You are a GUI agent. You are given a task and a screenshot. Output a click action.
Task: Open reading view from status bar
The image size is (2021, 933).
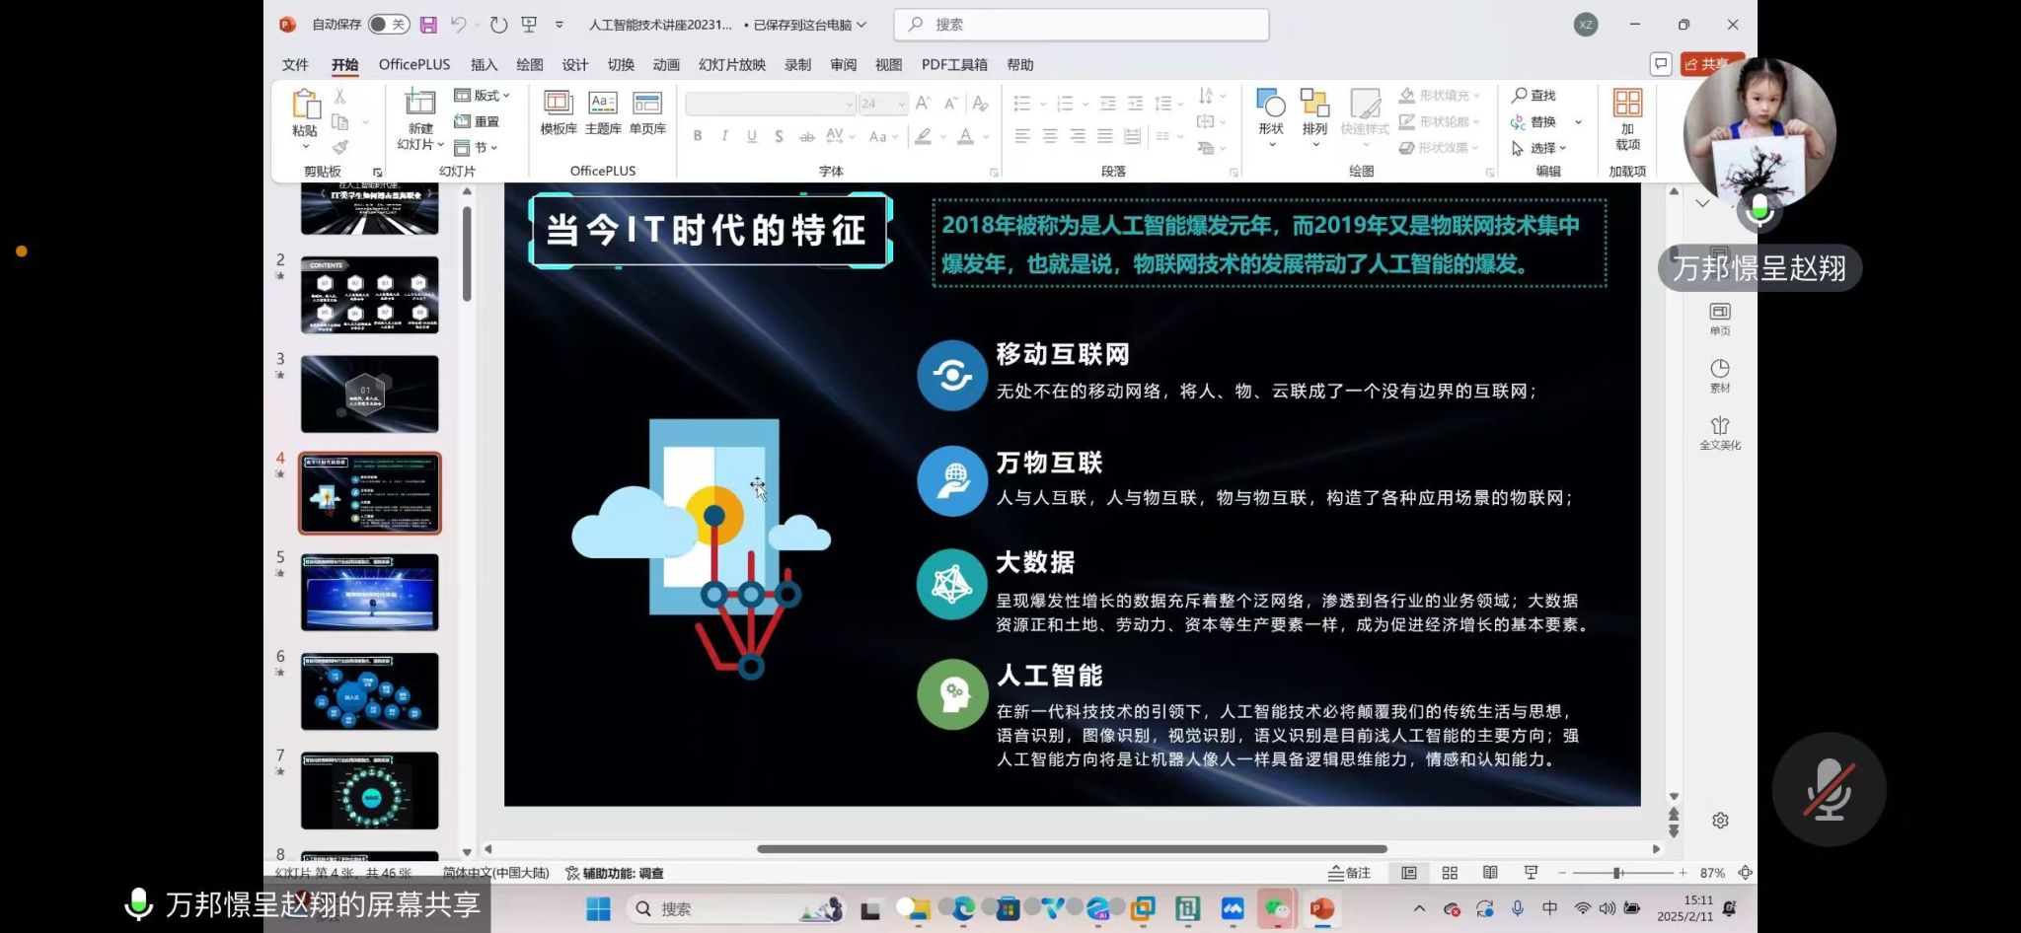click(x=1490, y=873)
